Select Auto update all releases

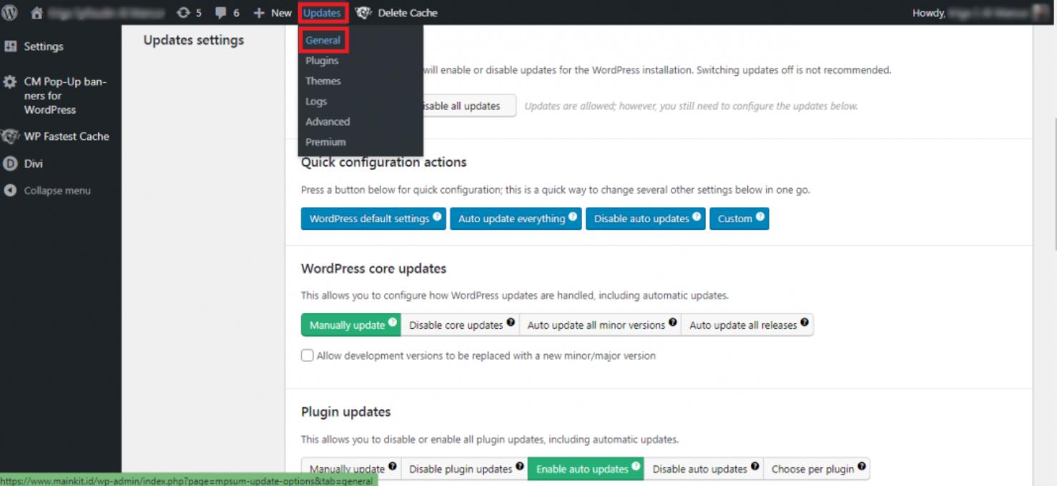(x=747, y=324)
